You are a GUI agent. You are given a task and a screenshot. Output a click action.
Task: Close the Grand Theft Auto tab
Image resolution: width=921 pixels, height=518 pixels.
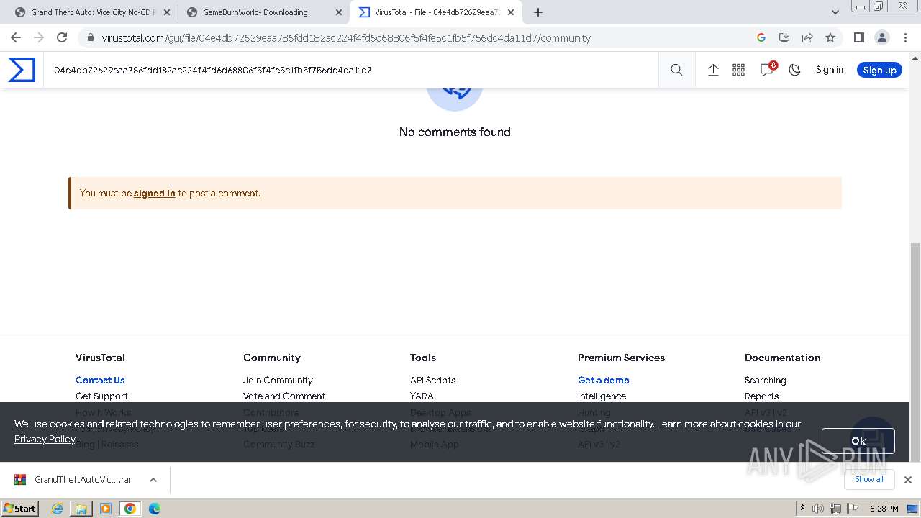(166, 12)
